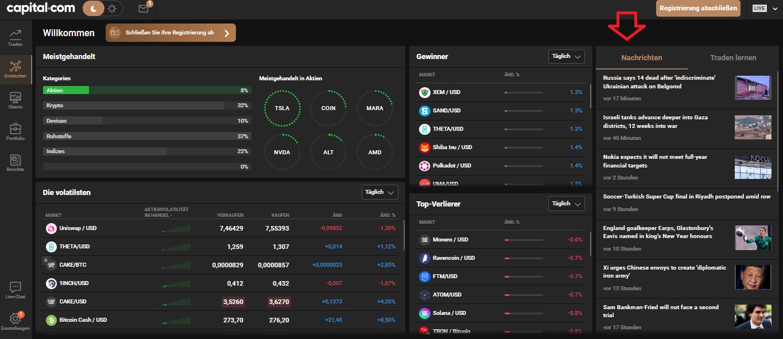Open the Portfolio briefcase icon
This screenshot has height=339, width=783.
pyautogui.click(x=15, y=133)
